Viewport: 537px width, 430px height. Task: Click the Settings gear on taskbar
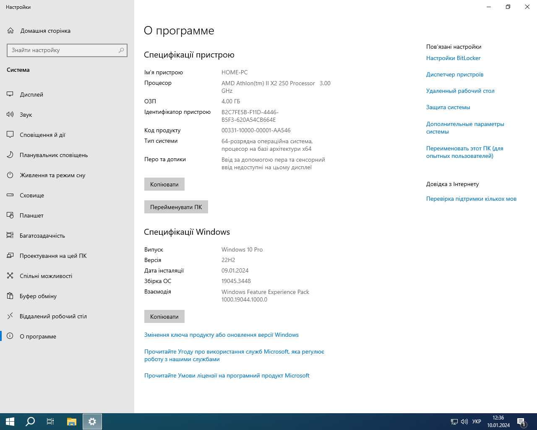point(92,422)
